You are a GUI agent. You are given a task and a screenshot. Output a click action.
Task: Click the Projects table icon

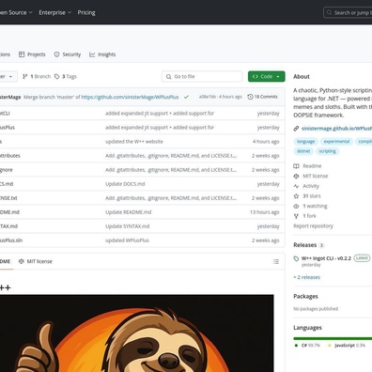[22, 54]
